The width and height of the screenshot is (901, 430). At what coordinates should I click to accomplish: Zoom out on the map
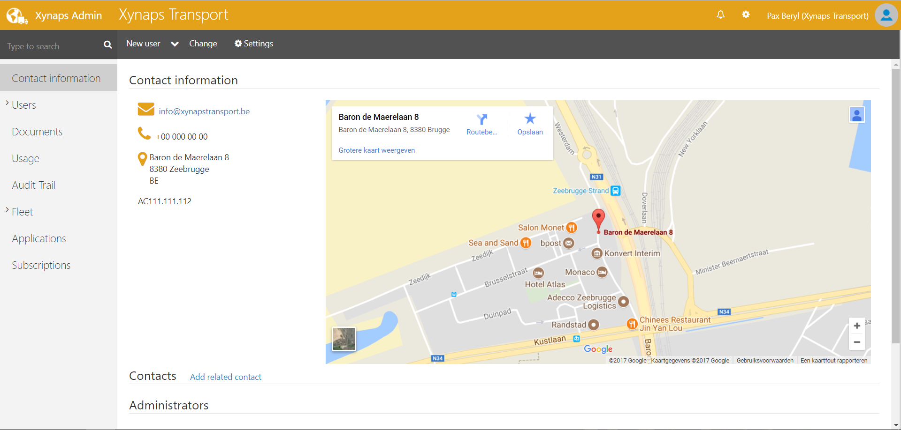[856, 342]
